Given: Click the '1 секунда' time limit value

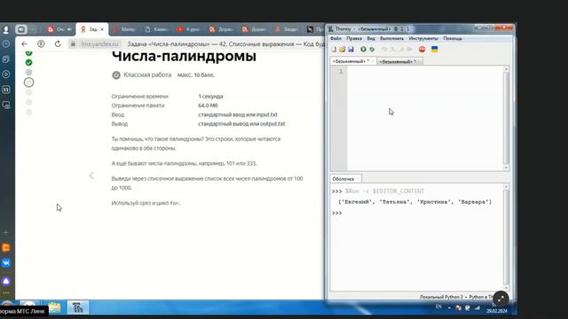Looking at the screenshot, I should [x=210, y=97].
